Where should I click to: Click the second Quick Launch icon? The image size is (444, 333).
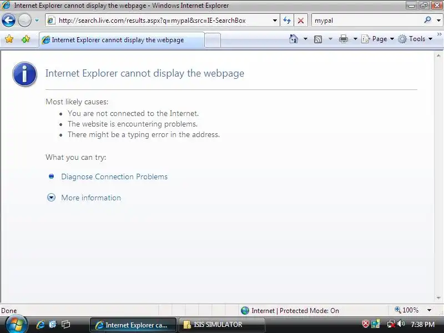tap(53, 325)
